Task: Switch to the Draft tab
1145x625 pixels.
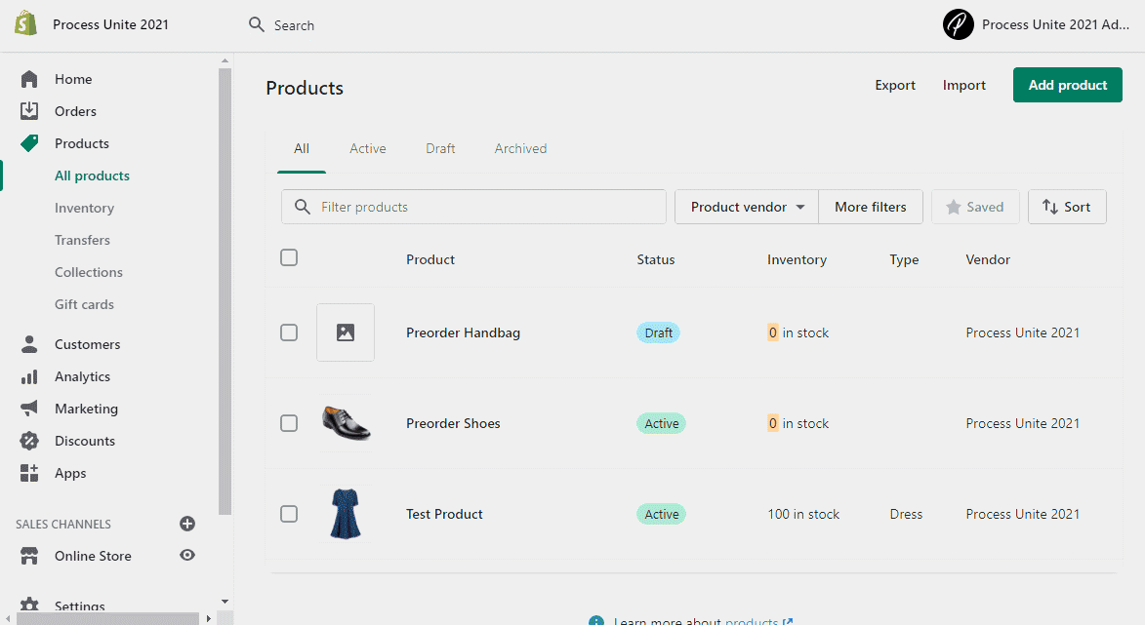Action: pos(440,149)
